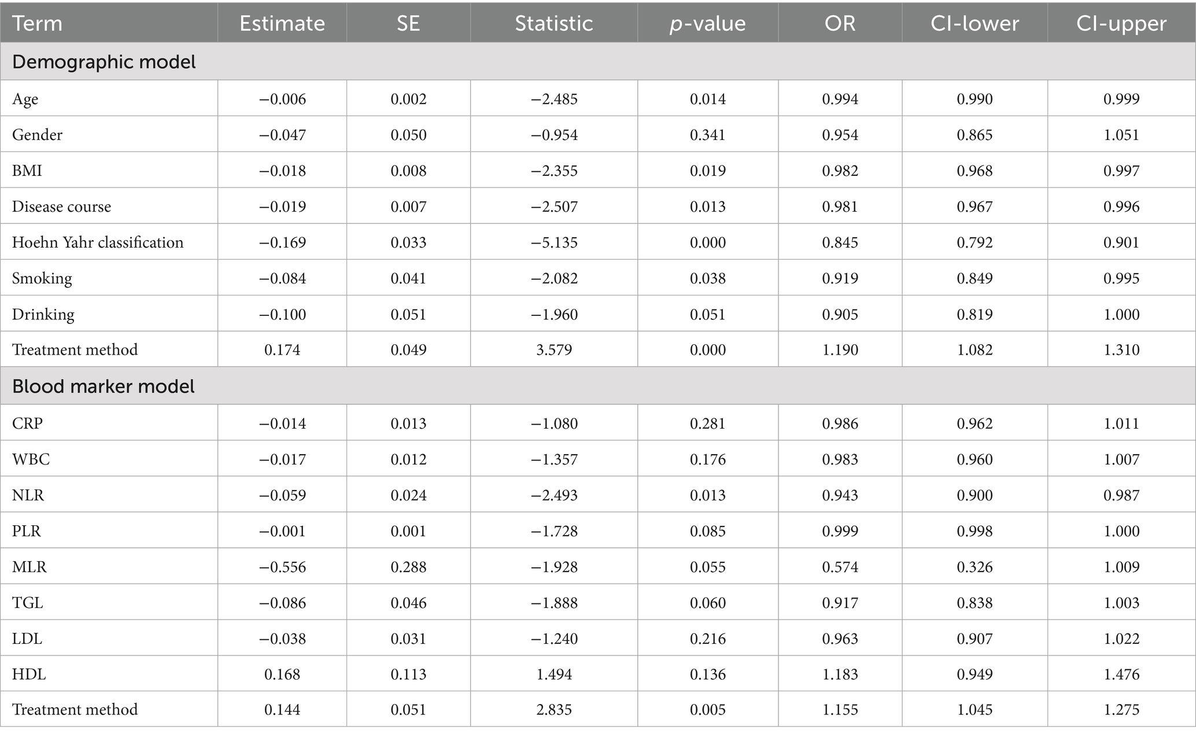This screenshot has width=1196, height=737.
Task: Select the BMI odds ratio 0.982
Action: click(x=840, y=171)
